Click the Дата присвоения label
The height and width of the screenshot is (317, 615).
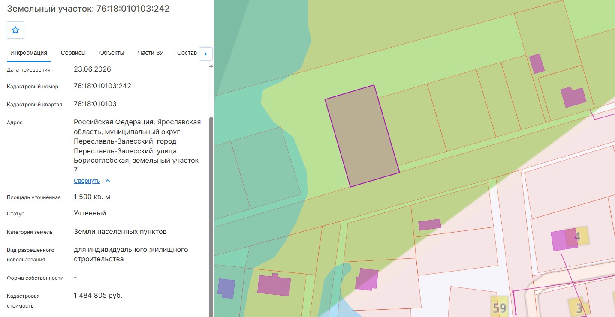tap(29, 70)
